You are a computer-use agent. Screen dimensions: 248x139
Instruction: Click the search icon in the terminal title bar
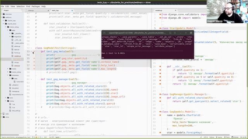[x=170, y=33]
